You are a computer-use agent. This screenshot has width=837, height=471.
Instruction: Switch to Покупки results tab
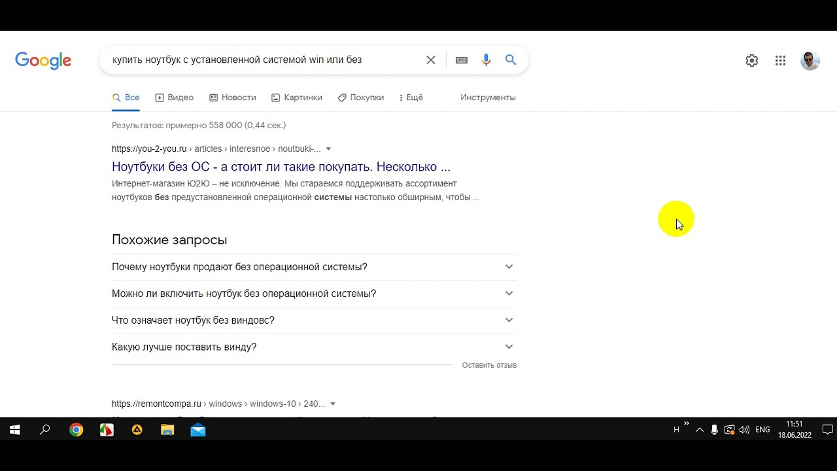point(360,97)
